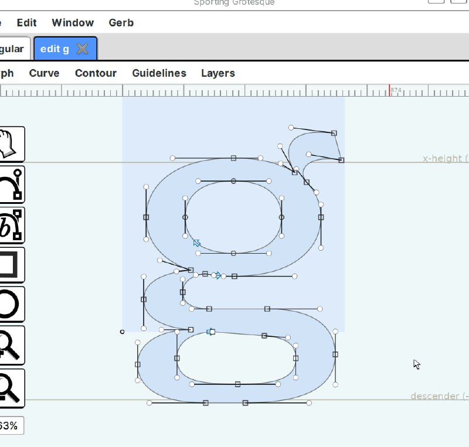Click the red 874 marker on ruler
The image size is (469, 447).
tap(390, 90)
